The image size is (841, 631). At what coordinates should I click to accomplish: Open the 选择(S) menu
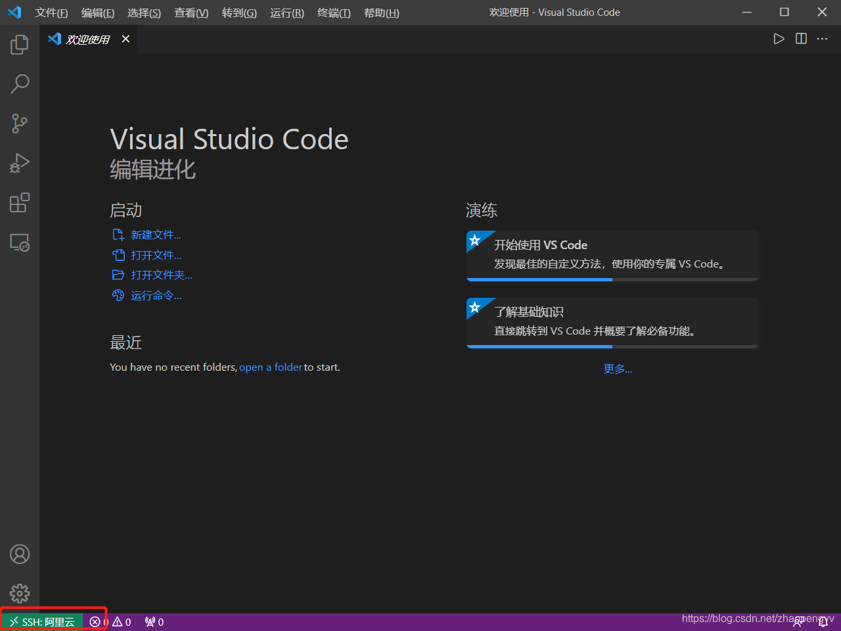click(144, 12)
